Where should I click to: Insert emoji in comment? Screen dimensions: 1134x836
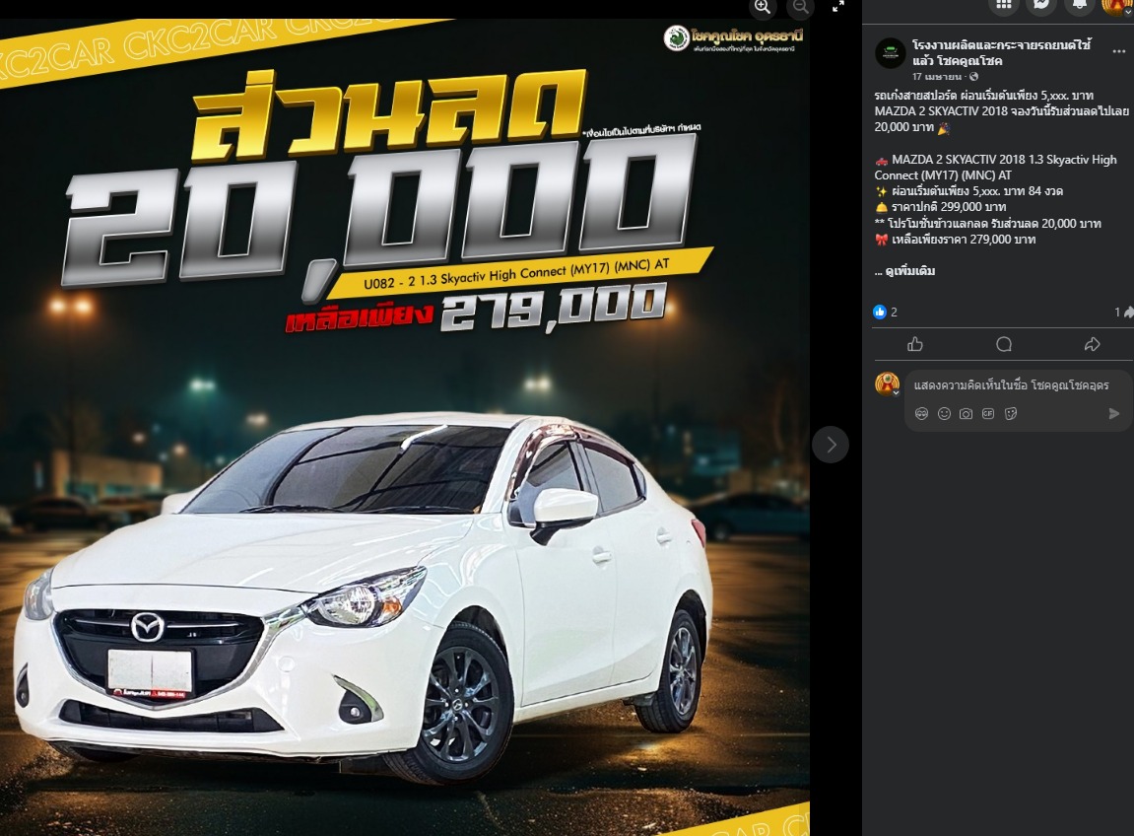[944, 414]
